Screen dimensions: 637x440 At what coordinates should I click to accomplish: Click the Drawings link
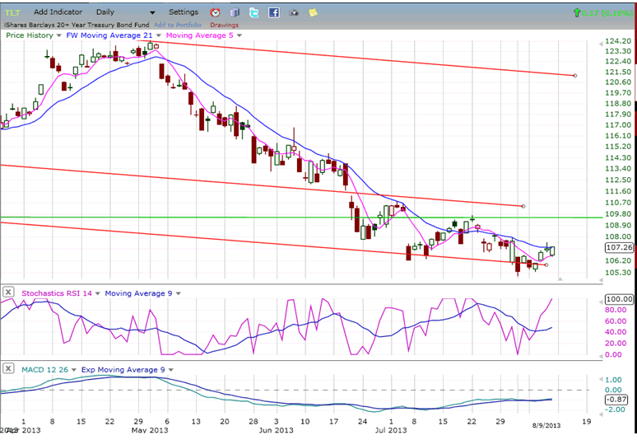tap(224, 25)
